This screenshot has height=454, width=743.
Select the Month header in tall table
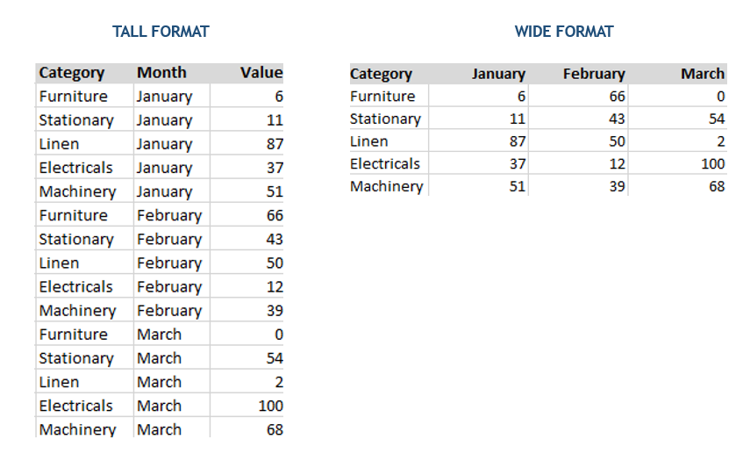pyautogui.click(x=161, y=73)
